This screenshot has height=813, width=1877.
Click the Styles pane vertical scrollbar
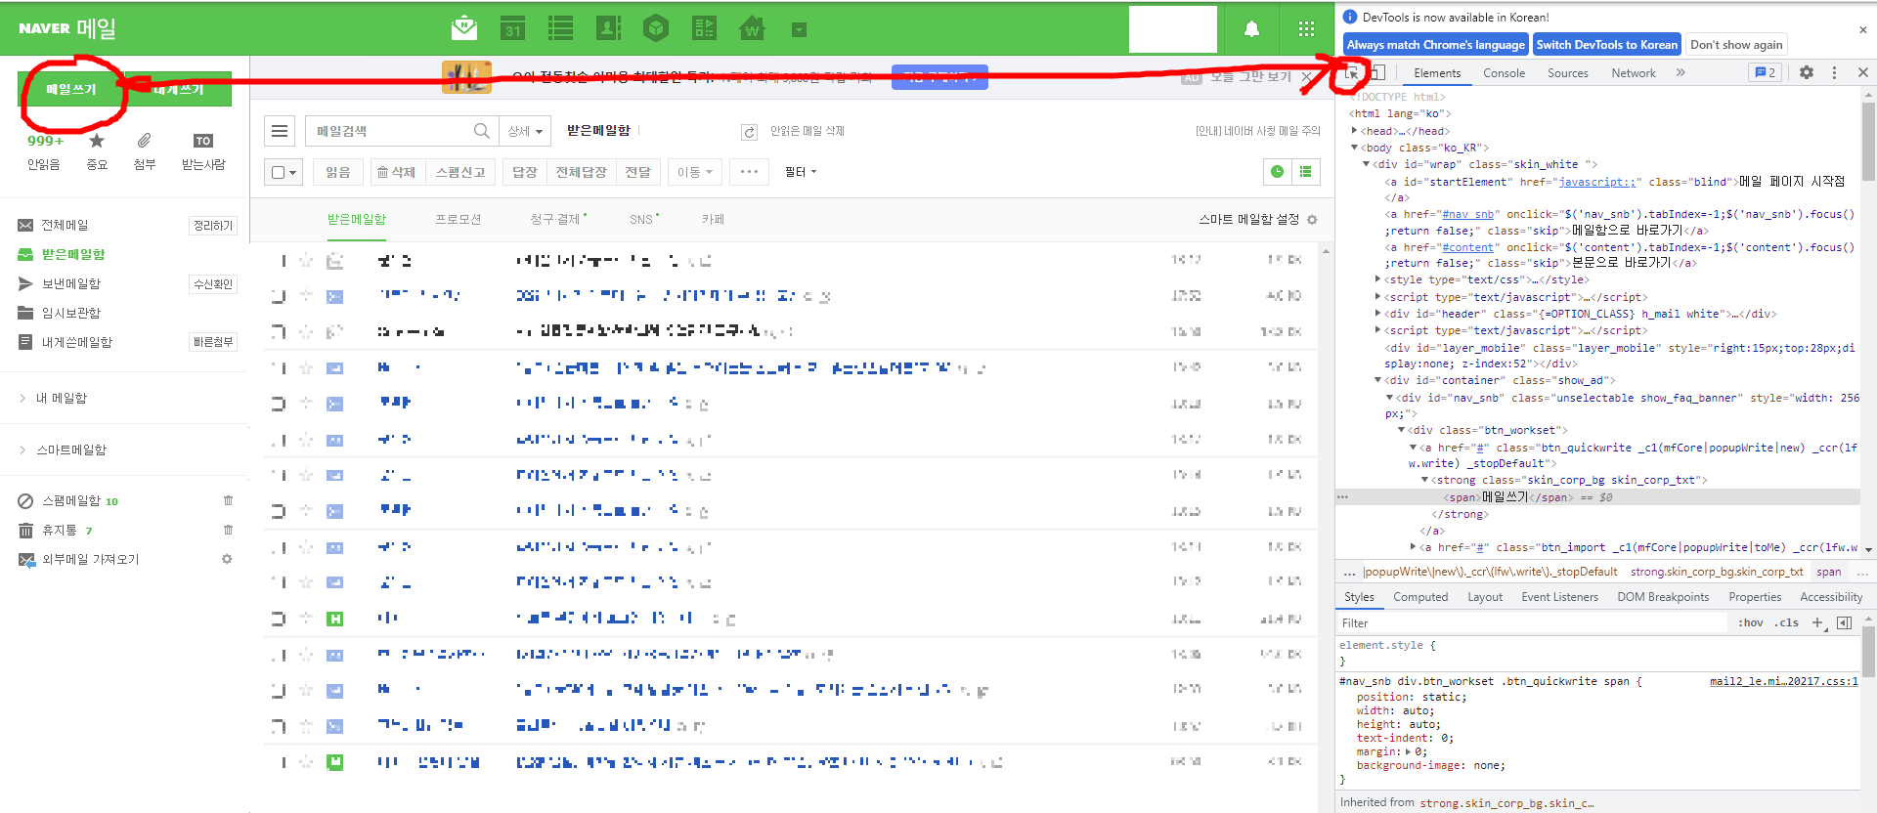pyautogui.click(x=1868, y=650)
